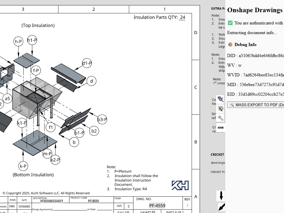The image size is (284, 213).
Task: Click the bottom insulation sheet above k-P
Action: click(x=27, y=147)
